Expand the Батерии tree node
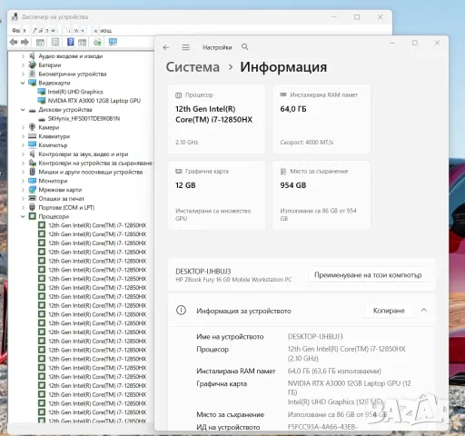465x436 pixels. [23, 65]
